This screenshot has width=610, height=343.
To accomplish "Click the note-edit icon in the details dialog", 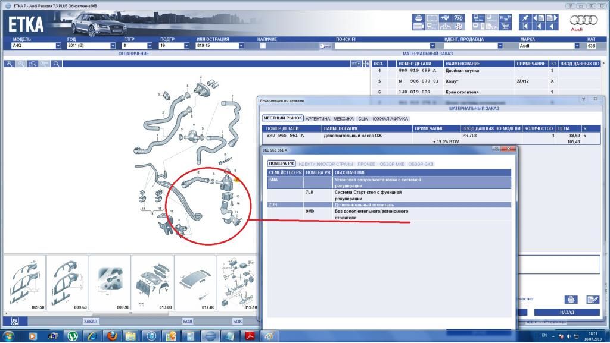I will pyautogui.click(x=593, y=300).
